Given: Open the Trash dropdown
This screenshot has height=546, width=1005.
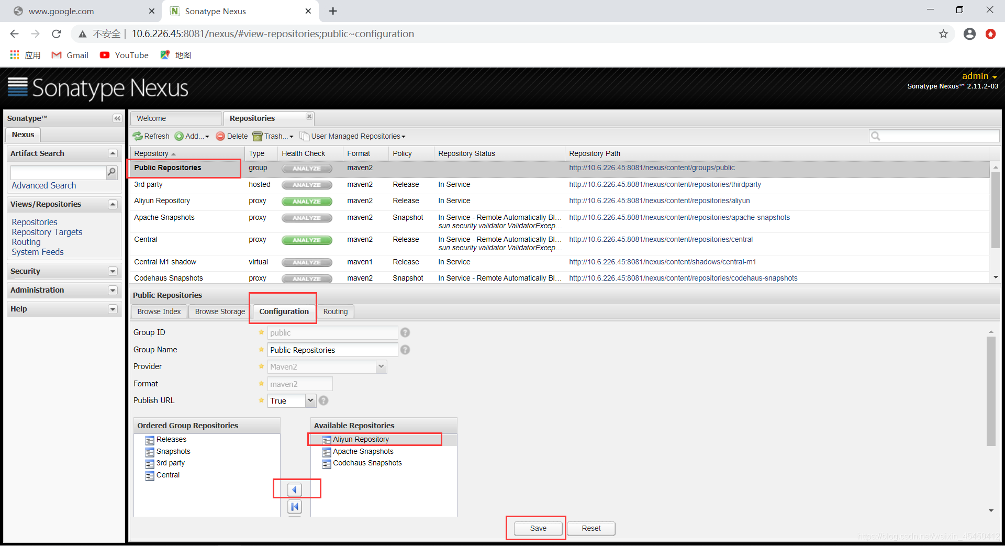Looking at the screenshot, I should coord(273,136).
